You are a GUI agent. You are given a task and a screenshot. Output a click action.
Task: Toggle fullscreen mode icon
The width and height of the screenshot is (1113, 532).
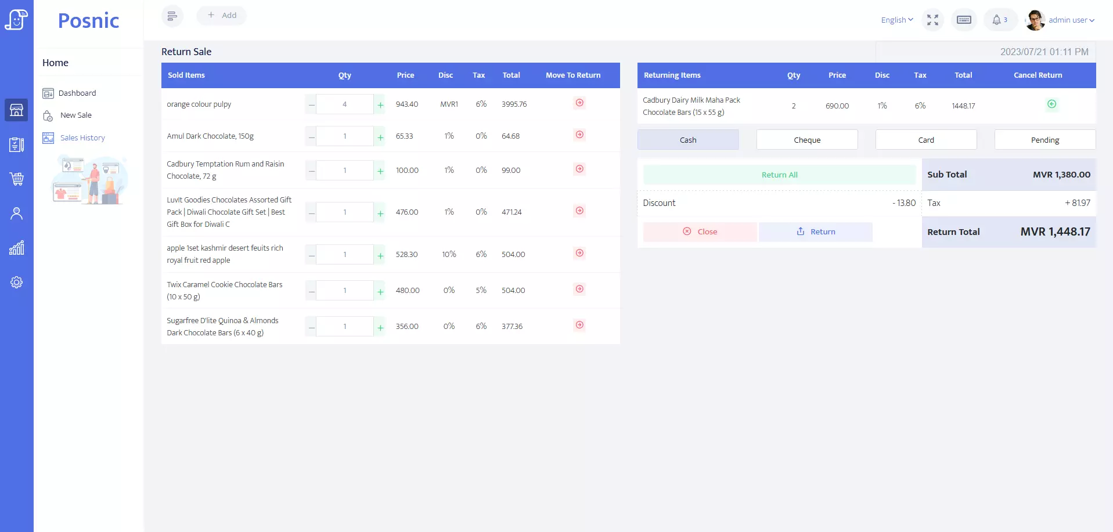point(932,20)
